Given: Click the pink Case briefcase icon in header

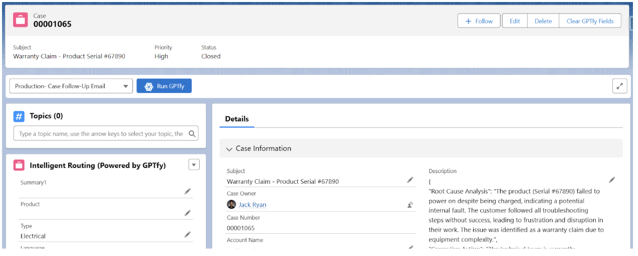Looking at the screenshot, I should [x=20, y=20].
